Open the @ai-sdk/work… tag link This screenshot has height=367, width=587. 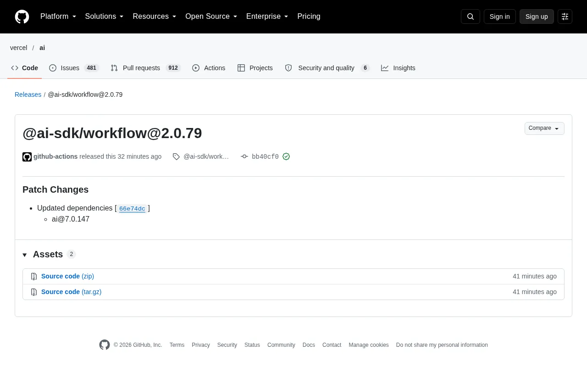206,157
